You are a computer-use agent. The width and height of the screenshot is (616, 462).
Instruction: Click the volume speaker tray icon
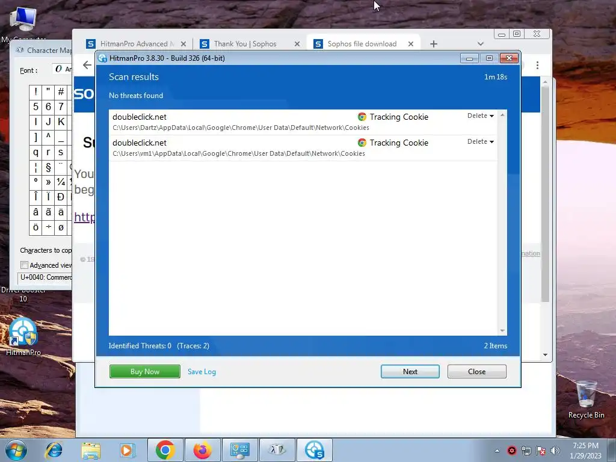(555, 451)
